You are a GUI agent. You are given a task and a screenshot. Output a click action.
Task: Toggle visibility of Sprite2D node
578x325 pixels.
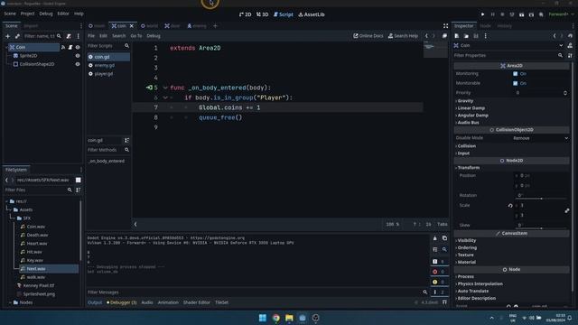pyautogui.click(x=78, y=56)
